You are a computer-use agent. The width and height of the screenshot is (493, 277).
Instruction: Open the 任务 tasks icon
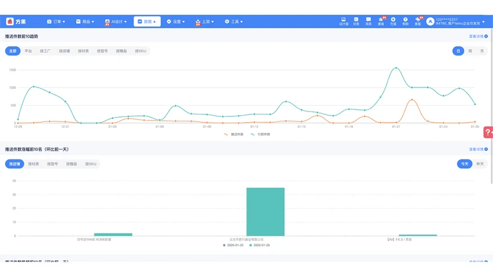click(356, 22)
